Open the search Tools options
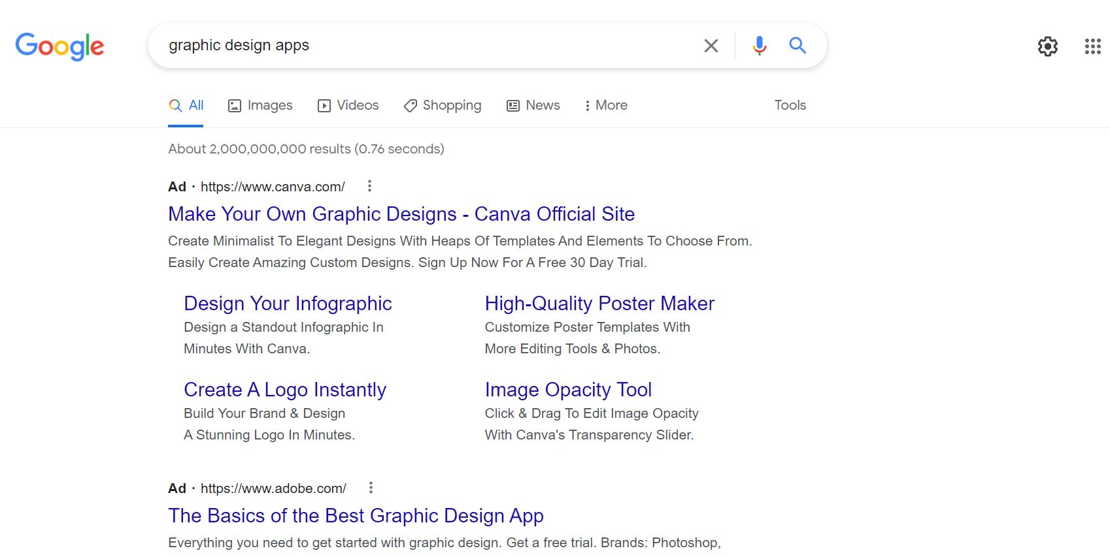The height and width of the screenshot is (557, 1110). pyautogui.click(x=790, y=105)
